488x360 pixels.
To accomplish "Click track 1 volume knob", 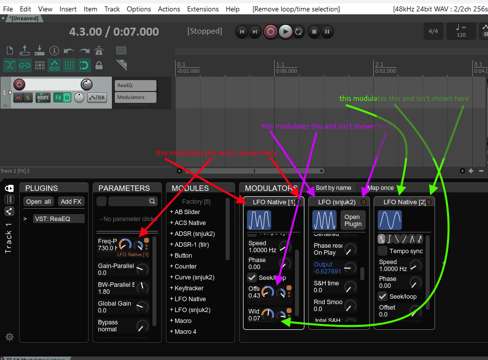I will [x=87, y=85].
